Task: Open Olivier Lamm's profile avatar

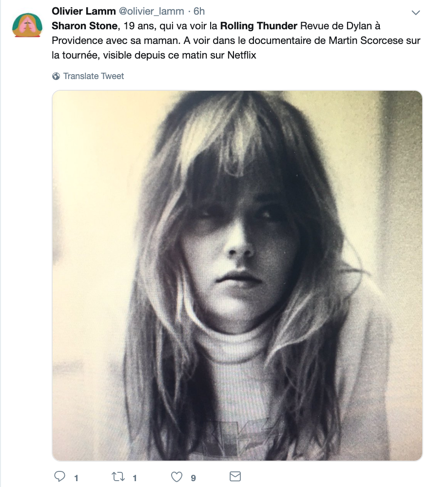Action: (x=27, y=25)
